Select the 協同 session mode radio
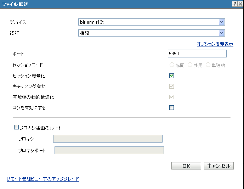The width and height of the screenshot is (244, 189). click(x=172, y=65)
